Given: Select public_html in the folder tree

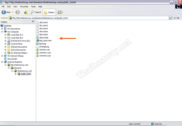Looking at the screenshot, I should [26, 74].
